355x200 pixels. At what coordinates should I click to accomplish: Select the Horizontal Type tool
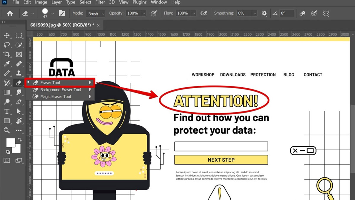pos(7,111)
